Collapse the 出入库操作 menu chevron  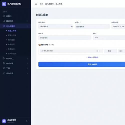point(27,26)
